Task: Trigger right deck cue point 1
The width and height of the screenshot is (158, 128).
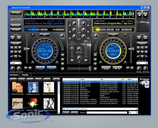Action: [95, 56]
